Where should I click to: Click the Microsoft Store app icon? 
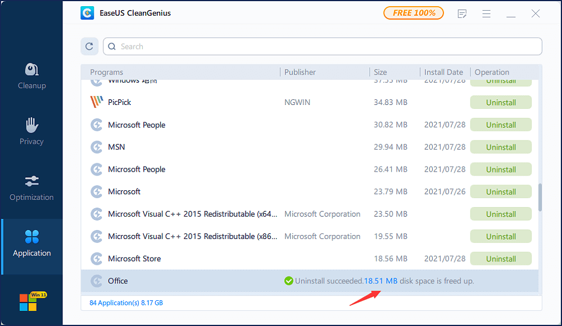click(97, 259)
